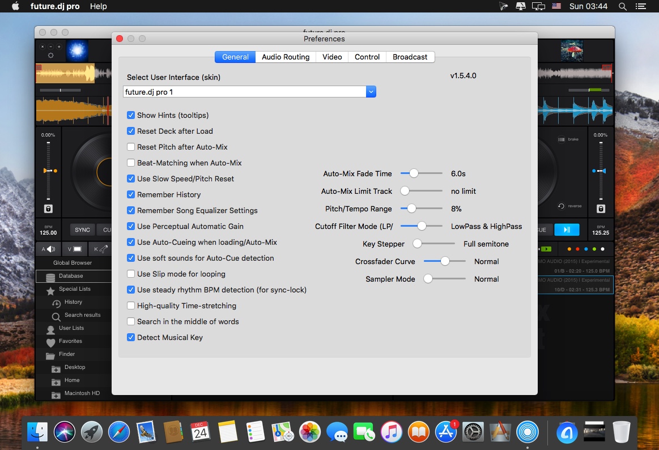Click the User Lists entry

(x=71, y=328)
